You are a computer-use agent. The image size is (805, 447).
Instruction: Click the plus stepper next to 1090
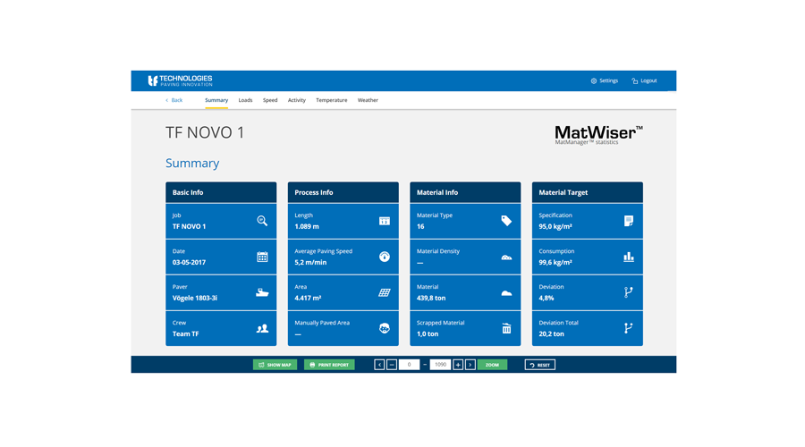458,365
